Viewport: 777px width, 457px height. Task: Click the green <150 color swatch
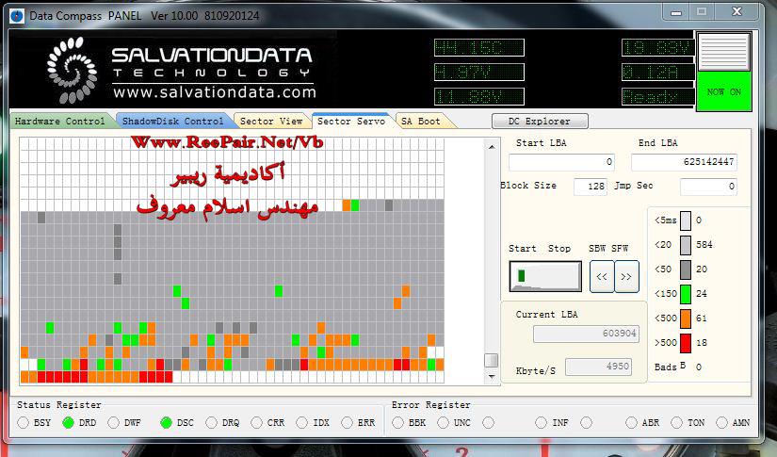pos(686,294)
